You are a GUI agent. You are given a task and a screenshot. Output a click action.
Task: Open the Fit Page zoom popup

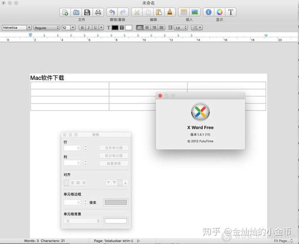click(283, 241)
